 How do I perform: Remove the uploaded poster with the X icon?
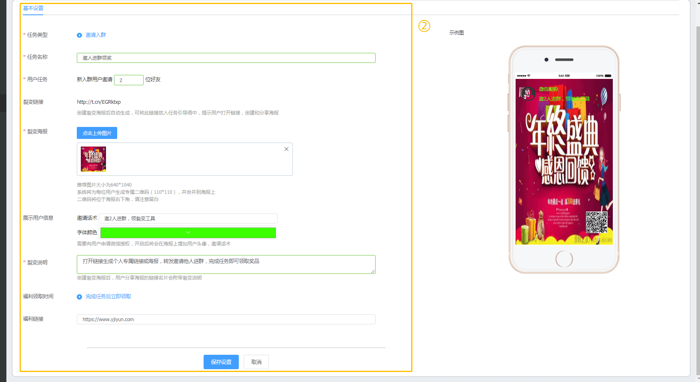click(x=286, y=149)
